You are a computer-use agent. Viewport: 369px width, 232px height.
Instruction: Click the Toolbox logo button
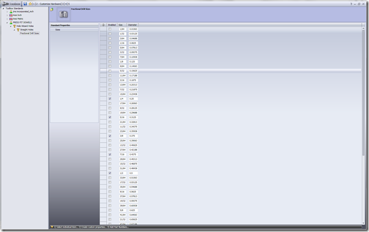point(11,4)
